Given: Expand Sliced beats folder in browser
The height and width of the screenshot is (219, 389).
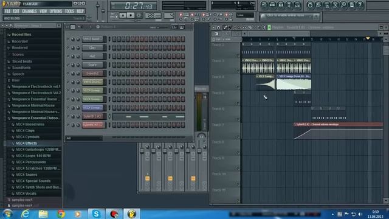Looking at the screenshot, I should pyautogui.click(x=22, y=61).
